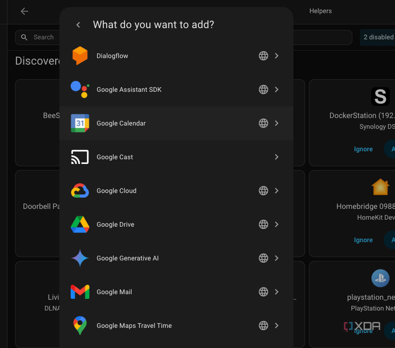Click the Gmail envelope icon

pos(80,292)
